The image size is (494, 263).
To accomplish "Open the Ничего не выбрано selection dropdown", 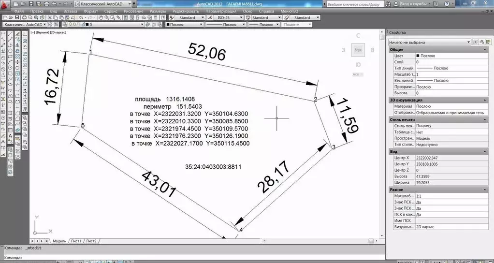I will [x=429, y=42].
